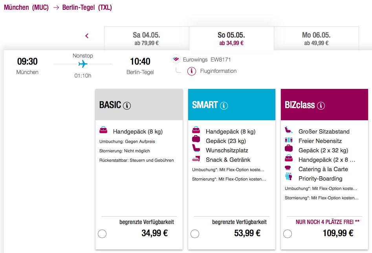Show BIZclass fare info icon
372x253 pixels.
[x=321, y=105]
